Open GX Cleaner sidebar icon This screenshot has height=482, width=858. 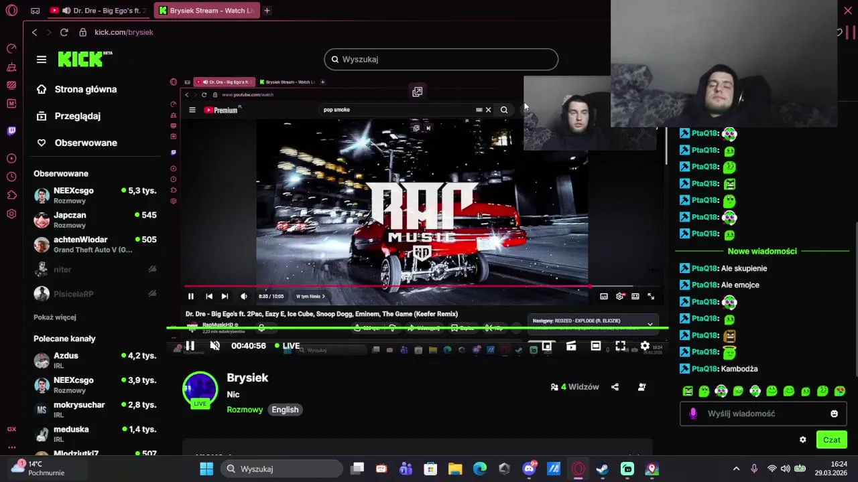coord(11,67)
